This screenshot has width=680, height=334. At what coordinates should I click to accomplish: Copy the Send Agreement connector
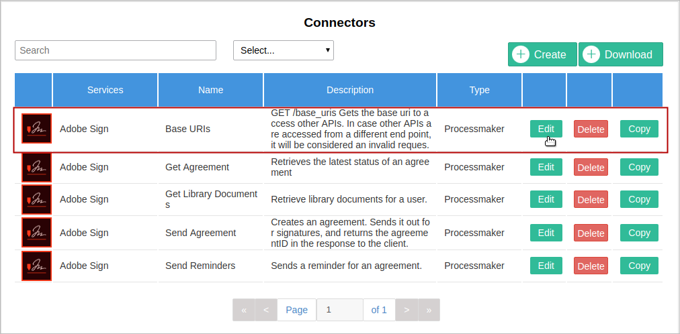(x=639, y=233)
